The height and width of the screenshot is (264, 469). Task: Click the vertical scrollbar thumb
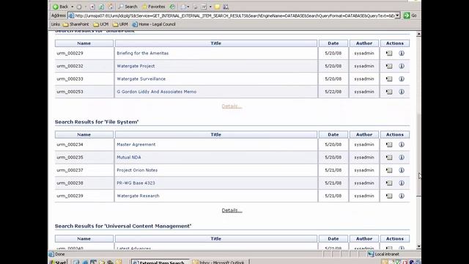[x=418, y=155]
